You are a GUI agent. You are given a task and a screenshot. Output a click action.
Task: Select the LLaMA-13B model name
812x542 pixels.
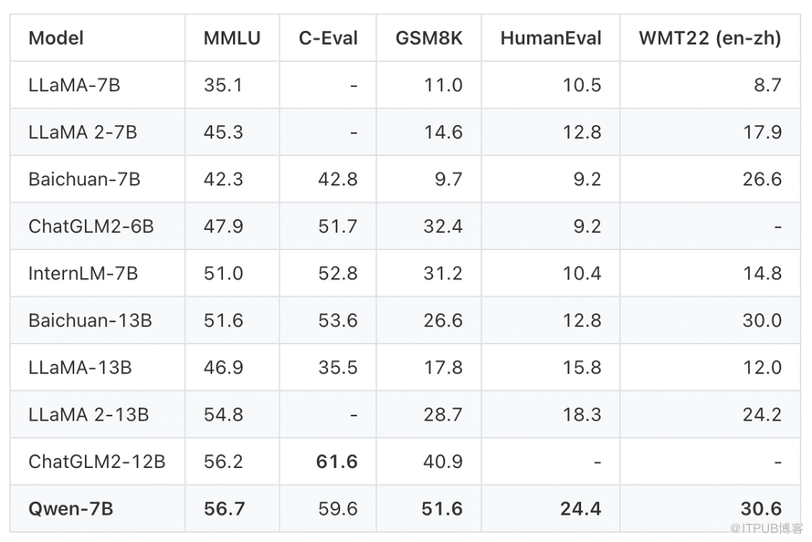(79, 368)
